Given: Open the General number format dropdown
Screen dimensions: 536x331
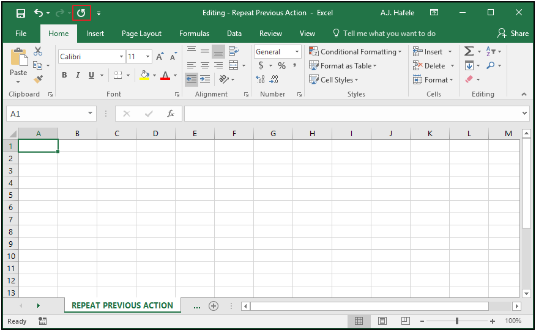Looking at the screenshot, I should pos(297,51).
